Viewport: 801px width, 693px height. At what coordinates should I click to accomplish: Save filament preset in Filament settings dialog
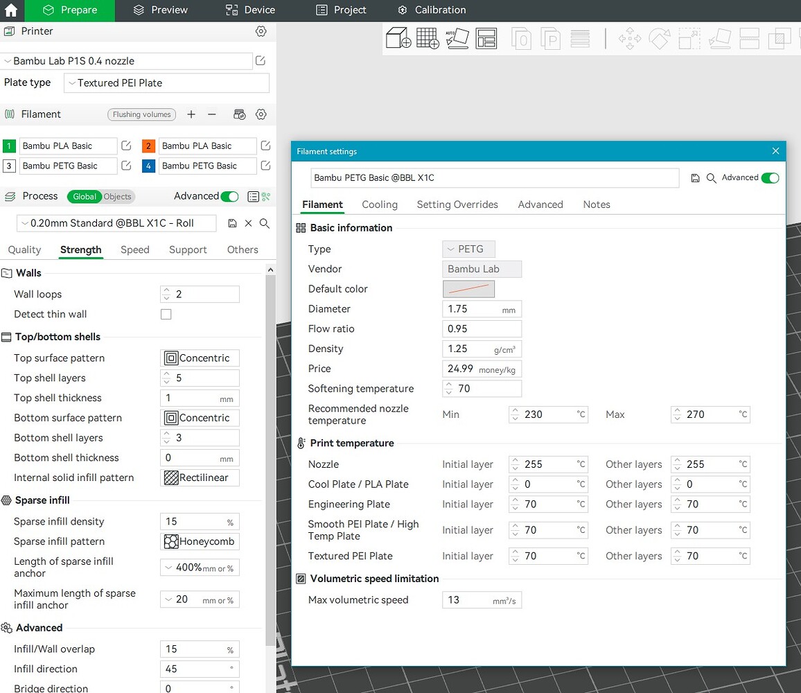click(x=695, y=178)
